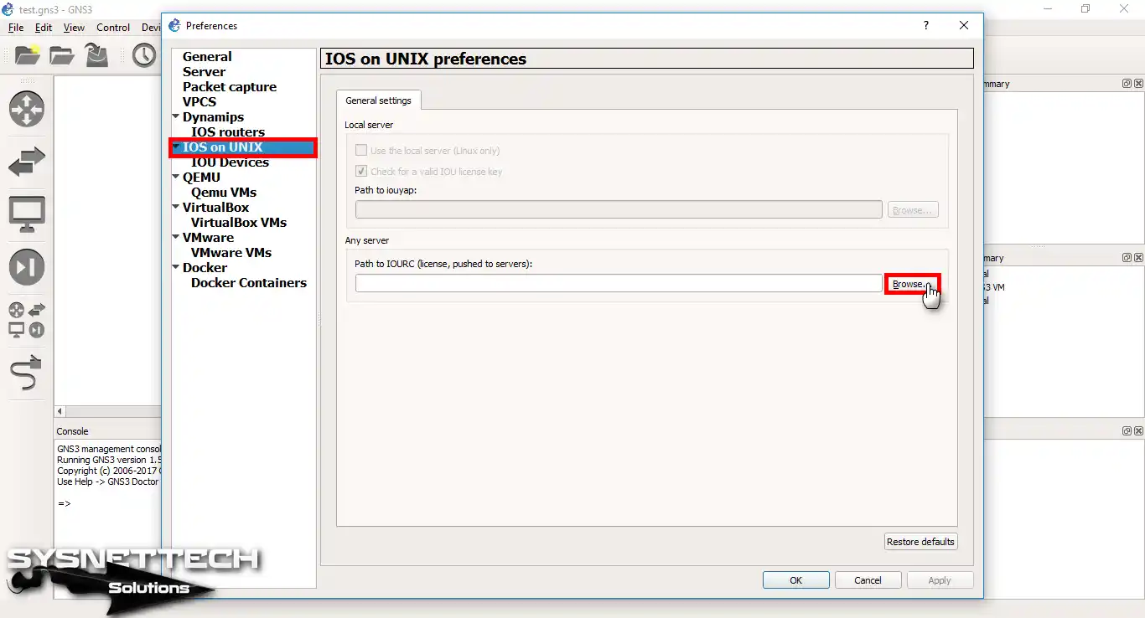Viewport: 1145px width, 618px height.
Task: Open the snapshot manager clock icon
Action: [144, 55]
